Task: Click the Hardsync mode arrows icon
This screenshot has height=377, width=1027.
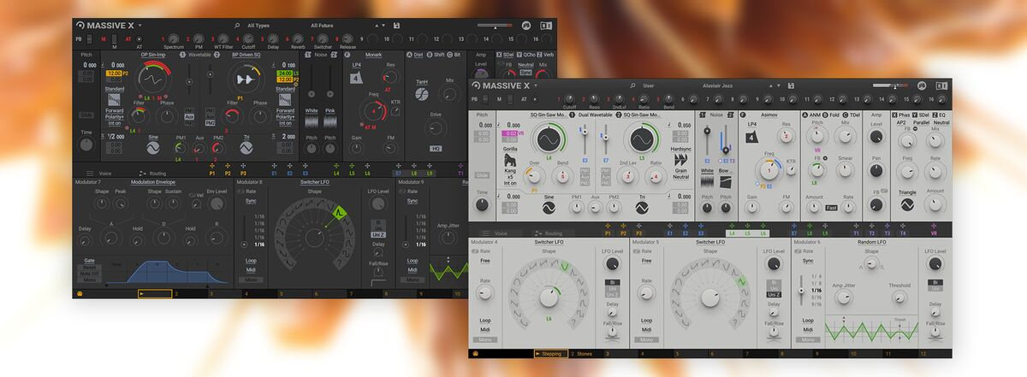Action: [681, 160]
